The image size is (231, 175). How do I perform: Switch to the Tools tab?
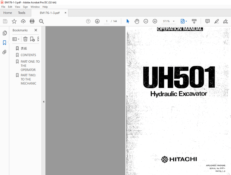(22, 13)
